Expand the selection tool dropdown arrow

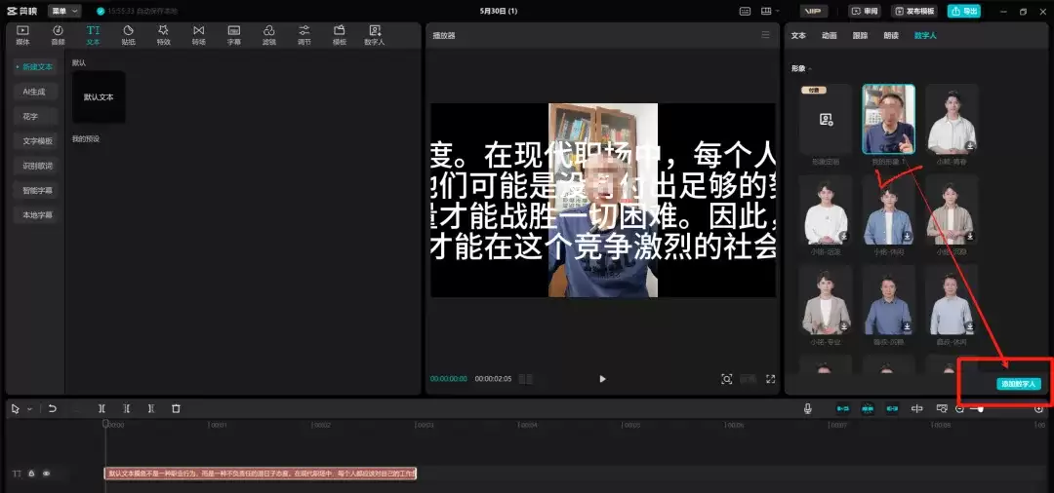29,409
